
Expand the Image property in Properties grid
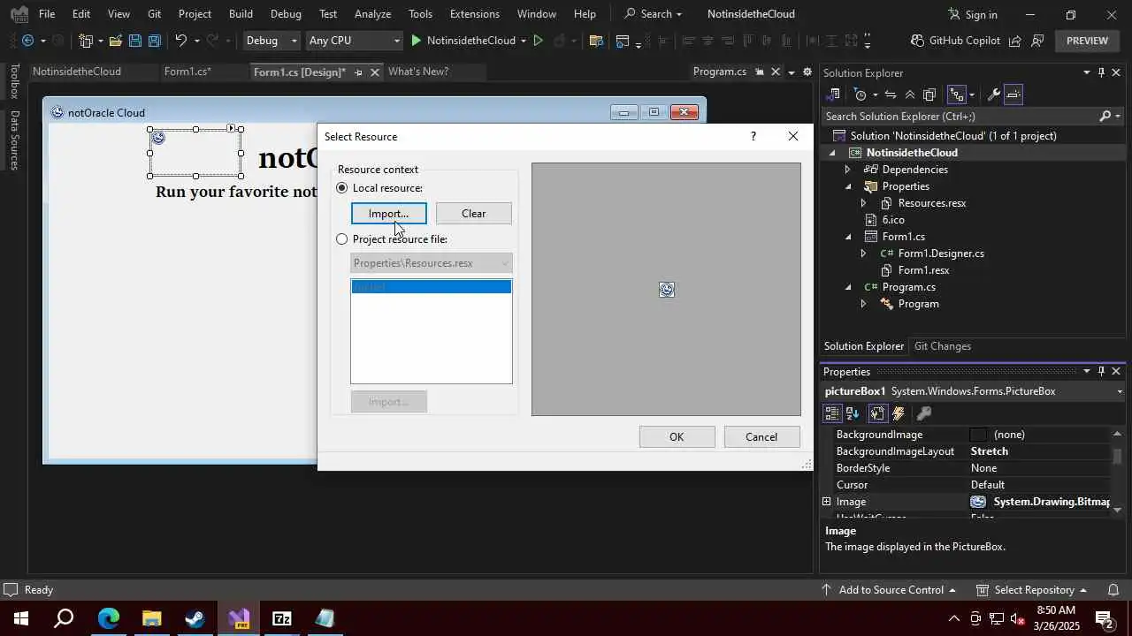click(827, 502)
